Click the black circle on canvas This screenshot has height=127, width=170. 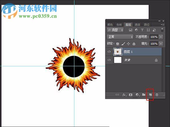74,67
